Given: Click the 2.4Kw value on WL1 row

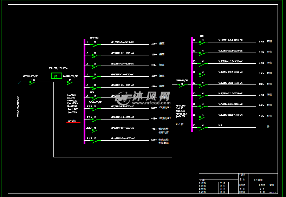Looking at the screenshot, I should [x=261, y=41].
